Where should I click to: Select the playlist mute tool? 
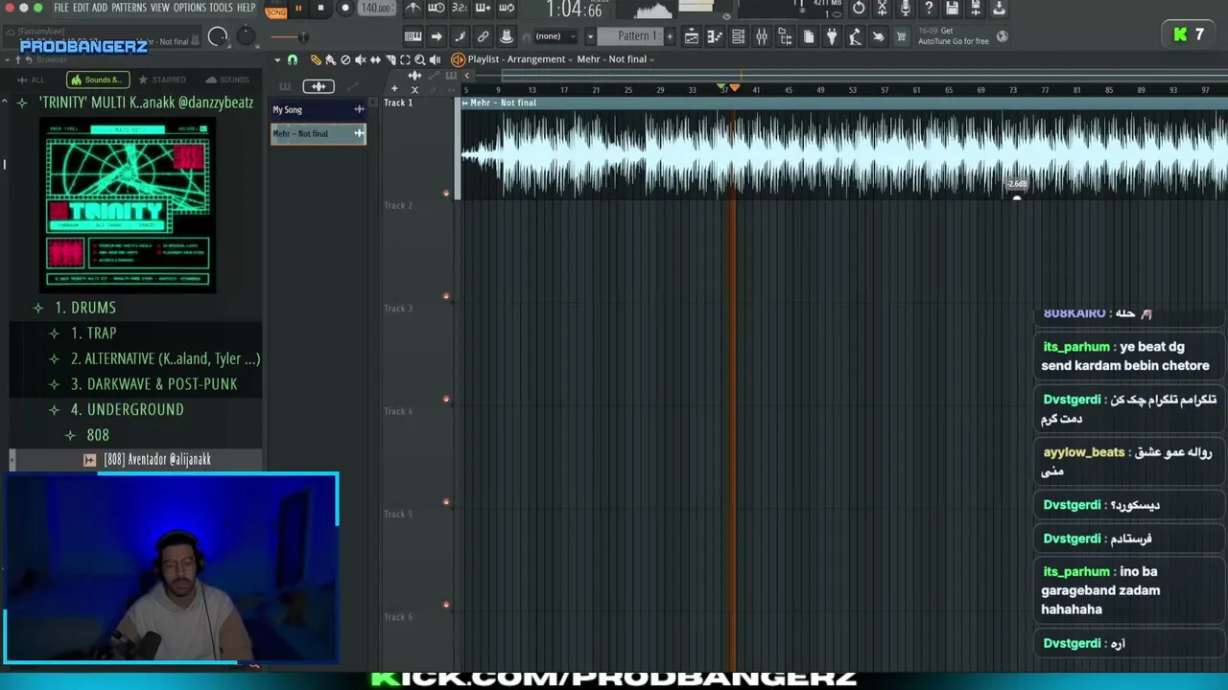click(361, 59)
